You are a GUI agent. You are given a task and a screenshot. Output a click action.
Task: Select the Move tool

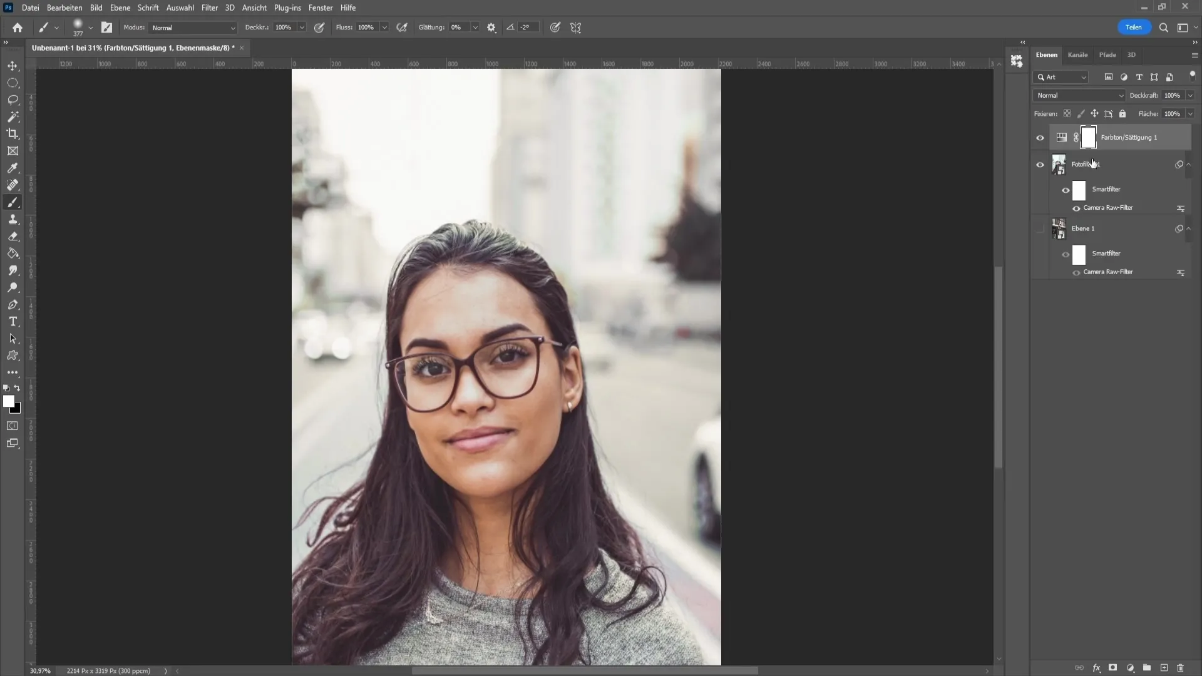click(x=13, y=65)
